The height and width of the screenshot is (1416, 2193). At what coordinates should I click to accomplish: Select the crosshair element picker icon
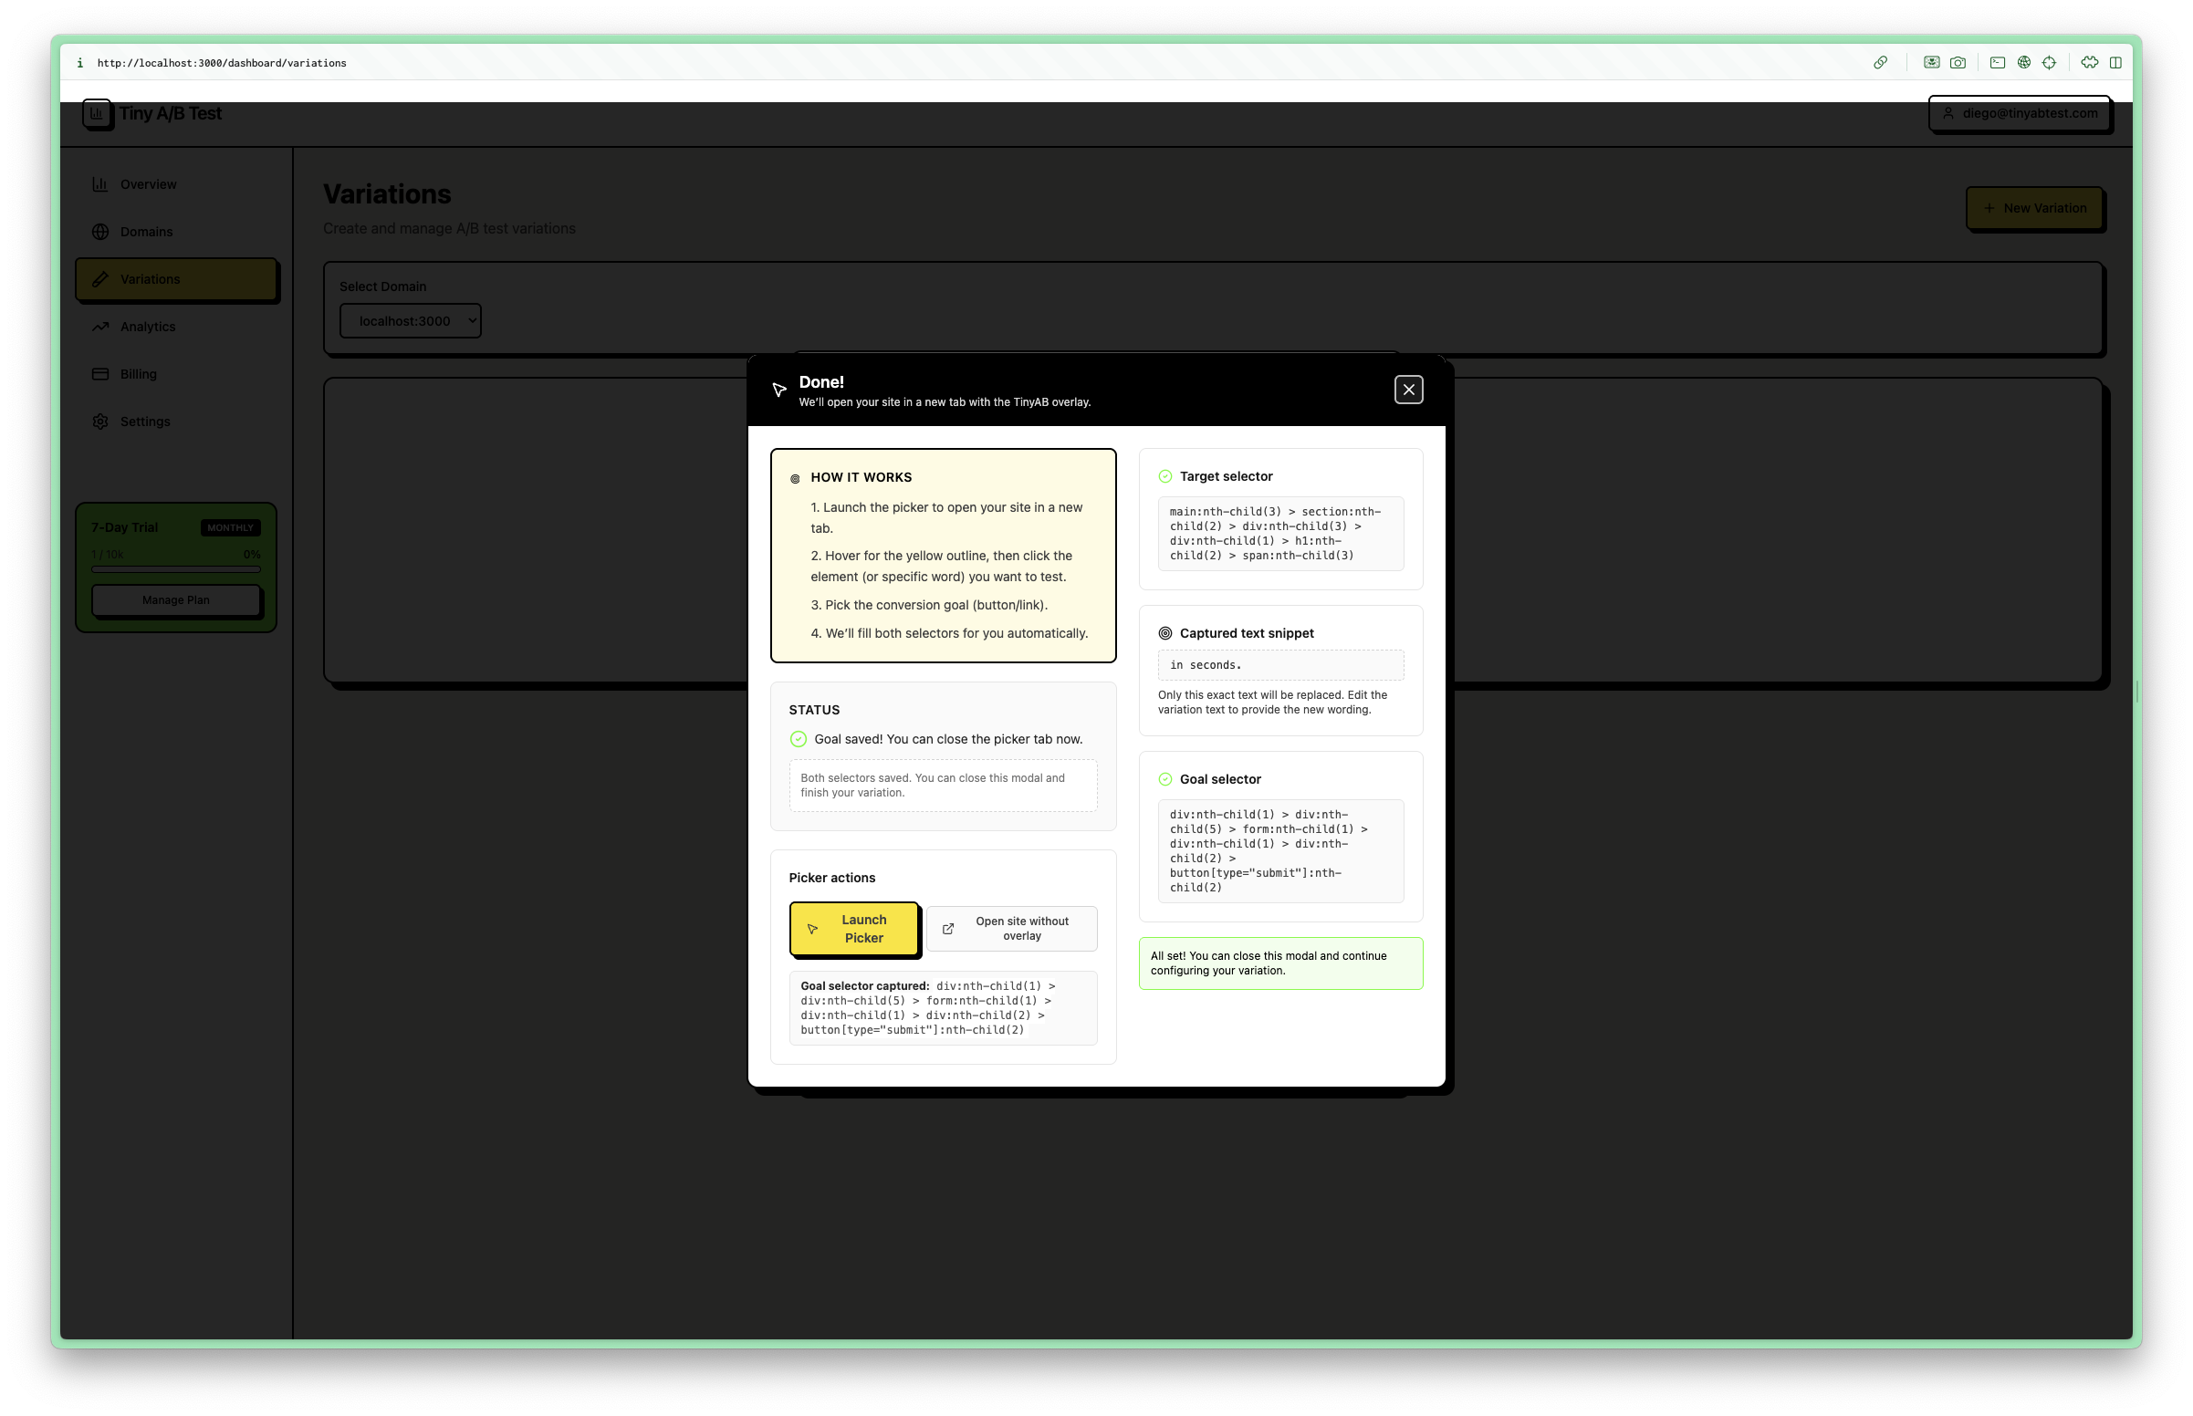2049,63
